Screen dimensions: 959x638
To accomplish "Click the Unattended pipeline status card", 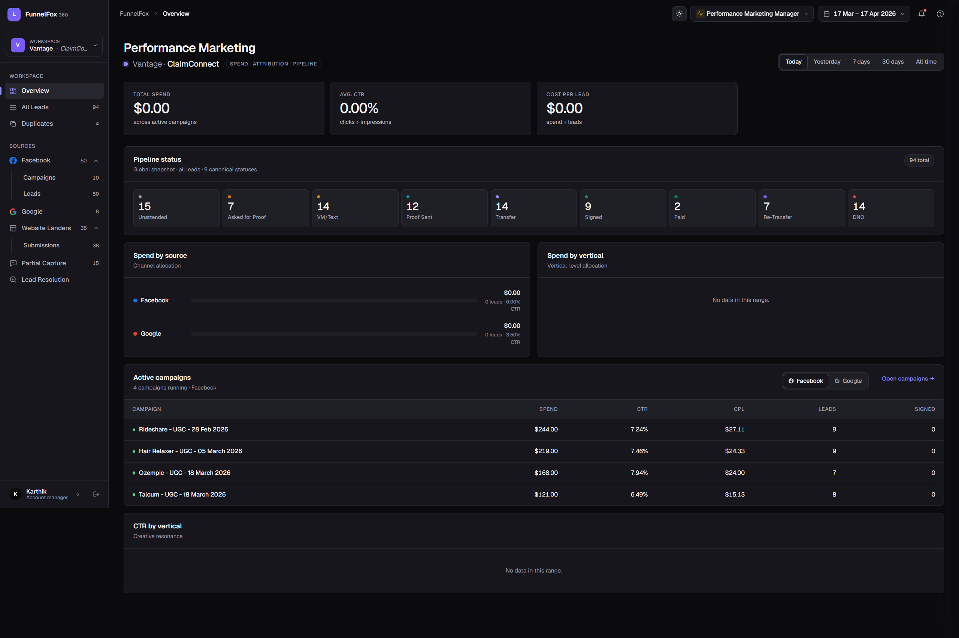I will [176, 208].
